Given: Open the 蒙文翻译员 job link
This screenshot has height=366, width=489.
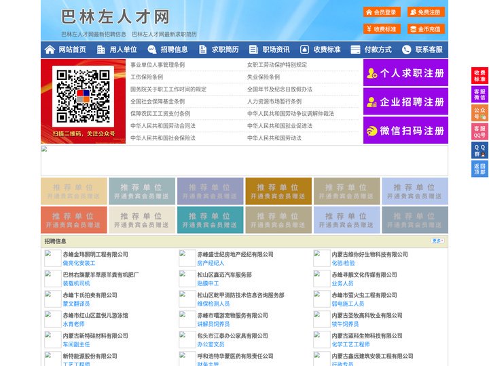Looking at the screenshot, I should point(76,304).
